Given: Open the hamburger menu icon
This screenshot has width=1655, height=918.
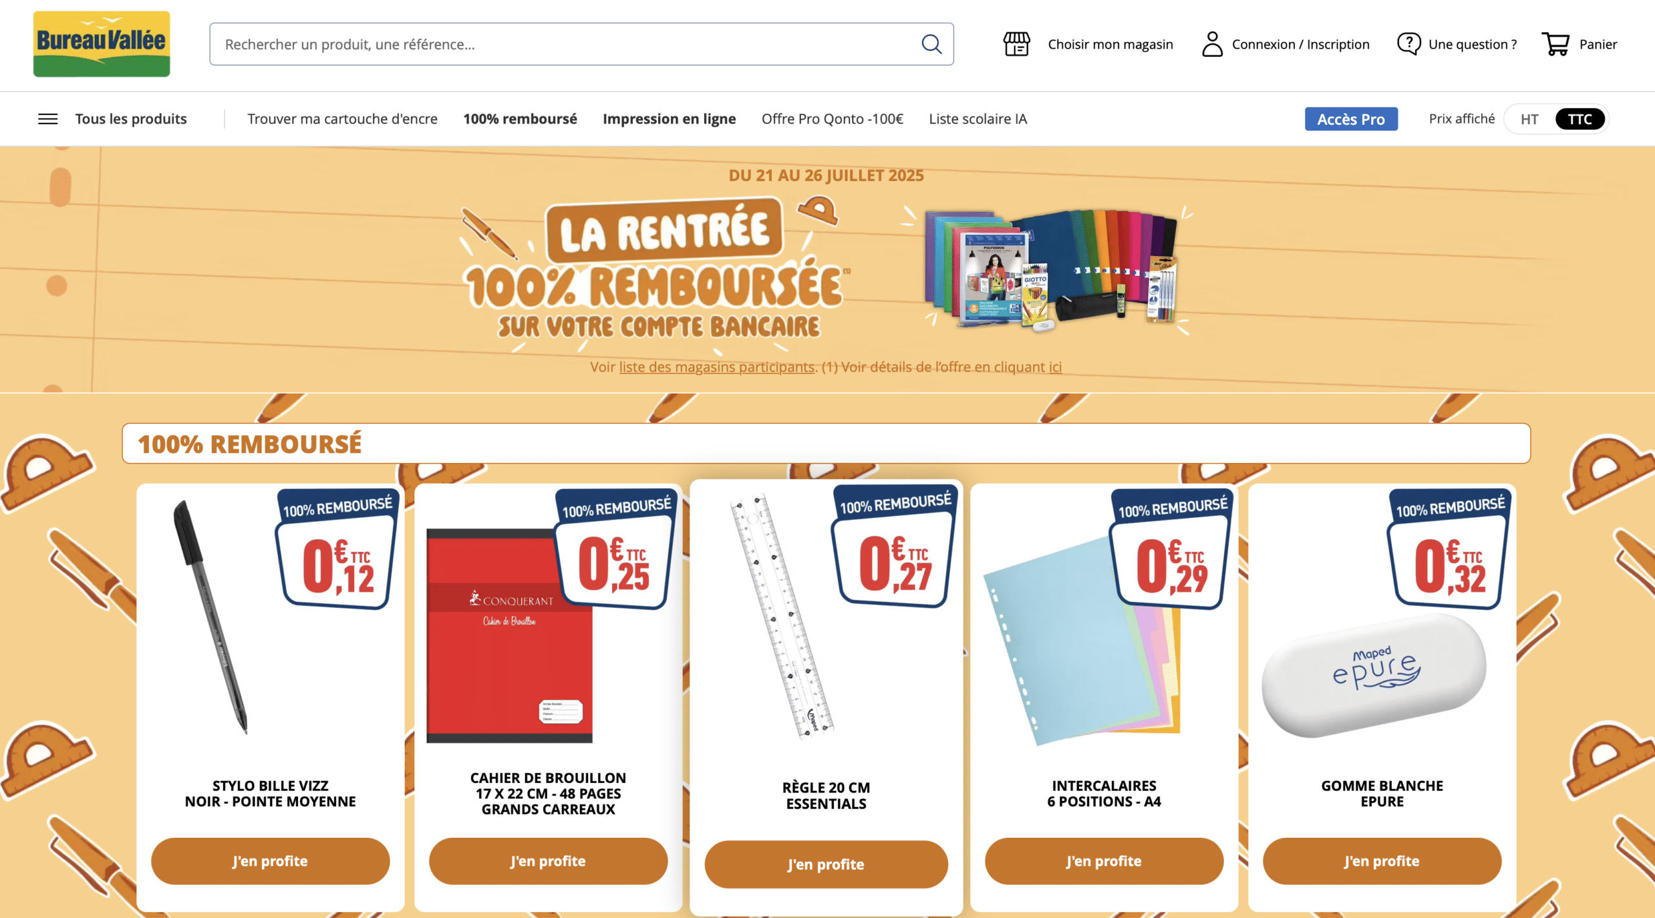Looking at the screenshot, I should [x=48, y=119].
